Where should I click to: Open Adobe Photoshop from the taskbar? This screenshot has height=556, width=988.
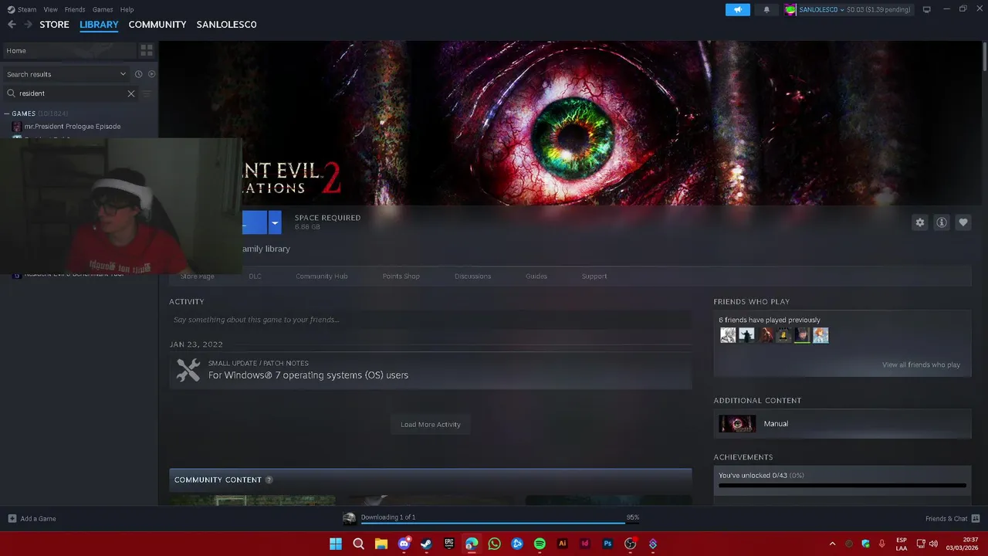(607, 544)
